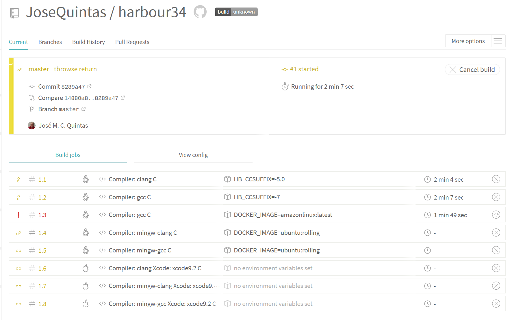Click '1 min 49 sec' duration on job 1.3

tap(450, 215)
